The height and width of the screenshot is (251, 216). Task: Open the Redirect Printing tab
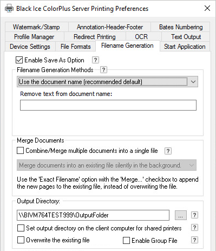click(95, 37)
